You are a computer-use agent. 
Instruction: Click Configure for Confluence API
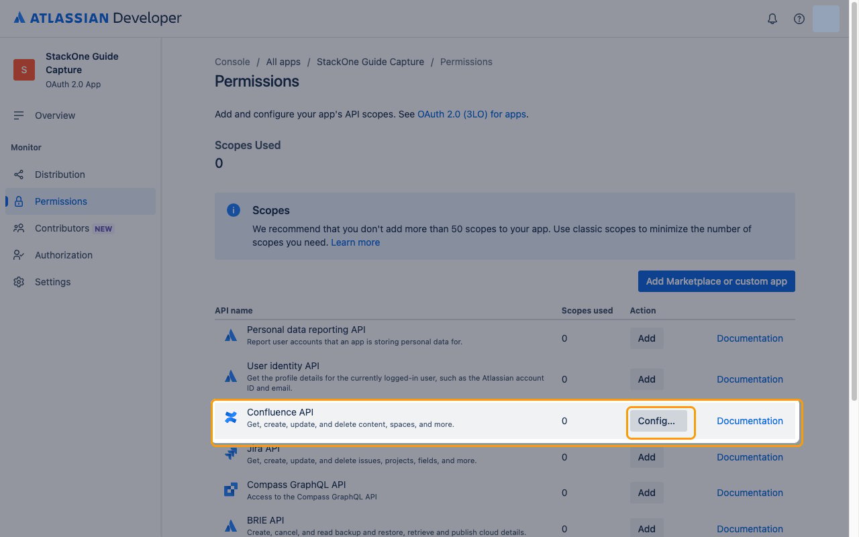[x=658, y=421]
